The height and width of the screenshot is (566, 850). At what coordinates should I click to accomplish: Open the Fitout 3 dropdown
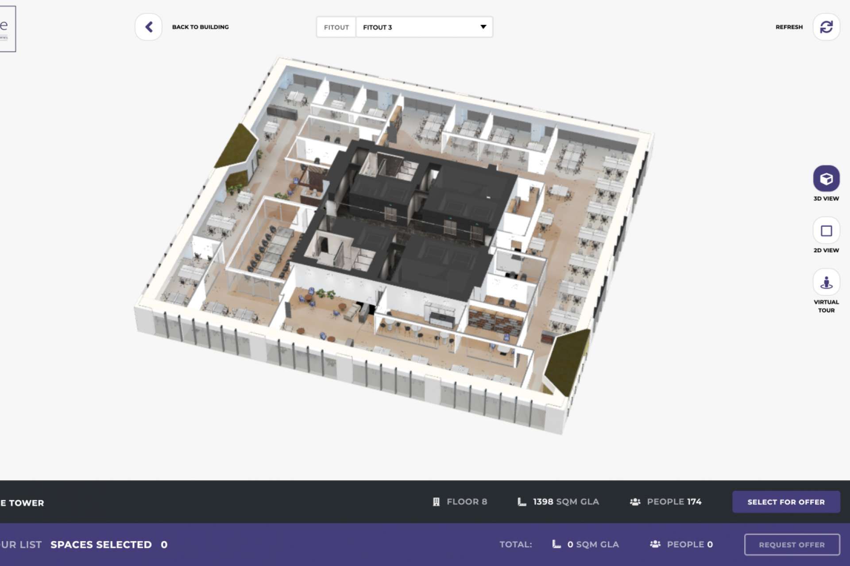click(x=424, y=27)
